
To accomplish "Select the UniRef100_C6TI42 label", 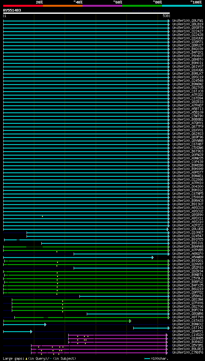I will point(188,328).
